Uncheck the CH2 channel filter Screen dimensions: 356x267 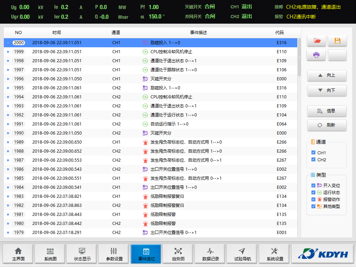314,160
